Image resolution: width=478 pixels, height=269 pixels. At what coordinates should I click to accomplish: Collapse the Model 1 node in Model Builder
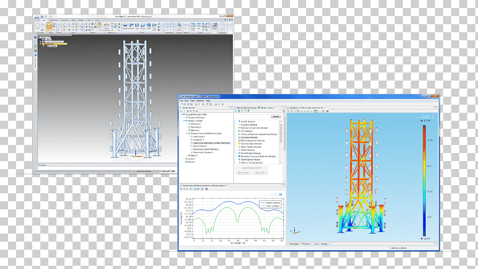184,121
